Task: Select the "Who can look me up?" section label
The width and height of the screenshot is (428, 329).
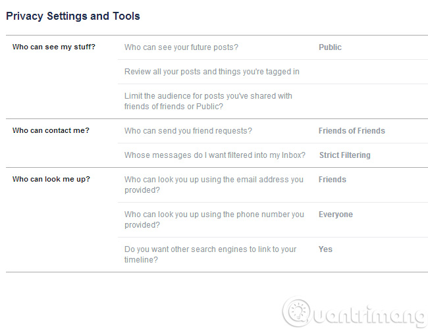Action: coord(51,179)
